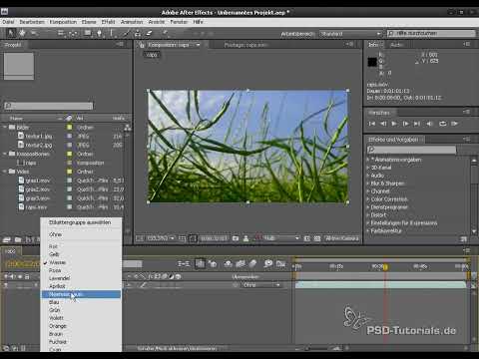Select the Text tool in toolbar
The height and width of the screenshot is (359, 479).
coord(112,33)
